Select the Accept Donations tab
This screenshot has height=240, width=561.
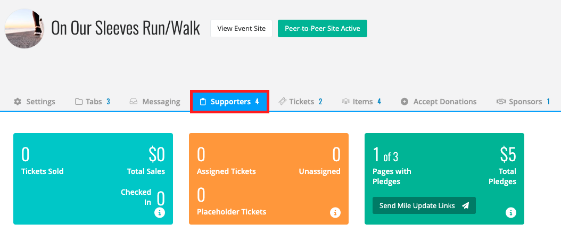[439, 102]
